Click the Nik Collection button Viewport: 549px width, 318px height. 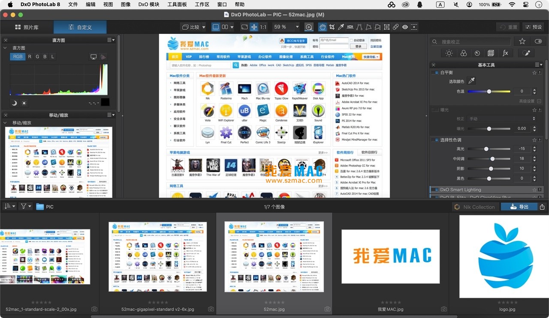[x=475, y=207]
